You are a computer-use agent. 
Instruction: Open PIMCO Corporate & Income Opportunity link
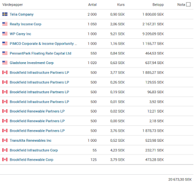click(43, 44)
